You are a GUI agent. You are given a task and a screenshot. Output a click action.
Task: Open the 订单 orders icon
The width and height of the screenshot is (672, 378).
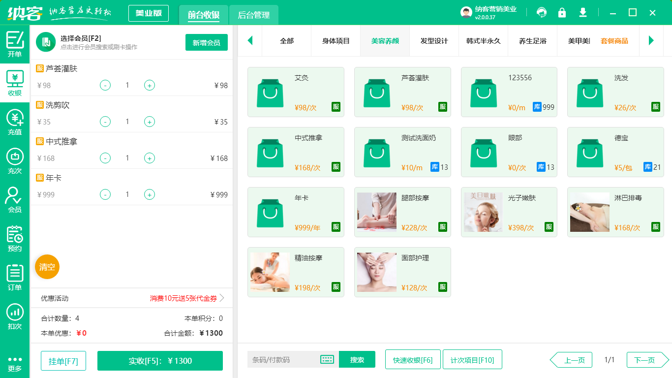tap(14, 278)
